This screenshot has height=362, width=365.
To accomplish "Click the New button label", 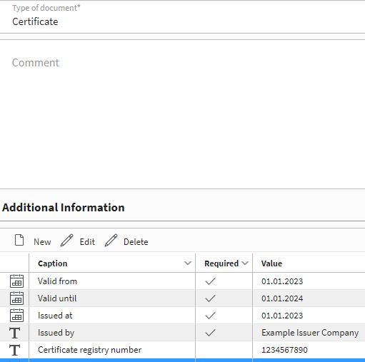I will (x=42, y=242).
